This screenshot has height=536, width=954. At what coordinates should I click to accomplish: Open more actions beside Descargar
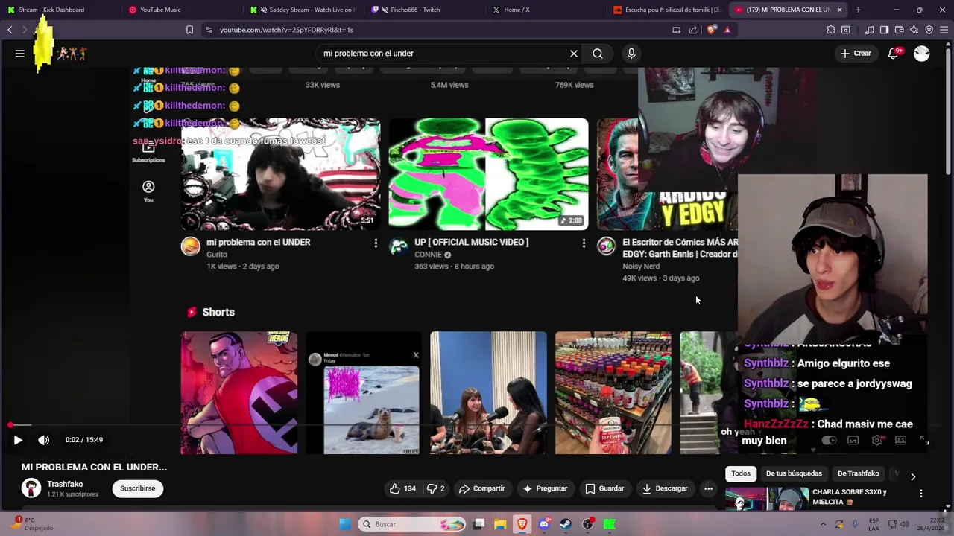(x=709, y=488)
